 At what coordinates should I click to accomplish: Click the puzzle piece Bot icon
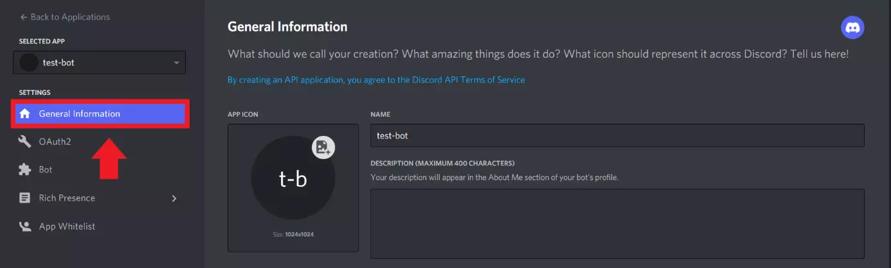(x=25, y=170)
